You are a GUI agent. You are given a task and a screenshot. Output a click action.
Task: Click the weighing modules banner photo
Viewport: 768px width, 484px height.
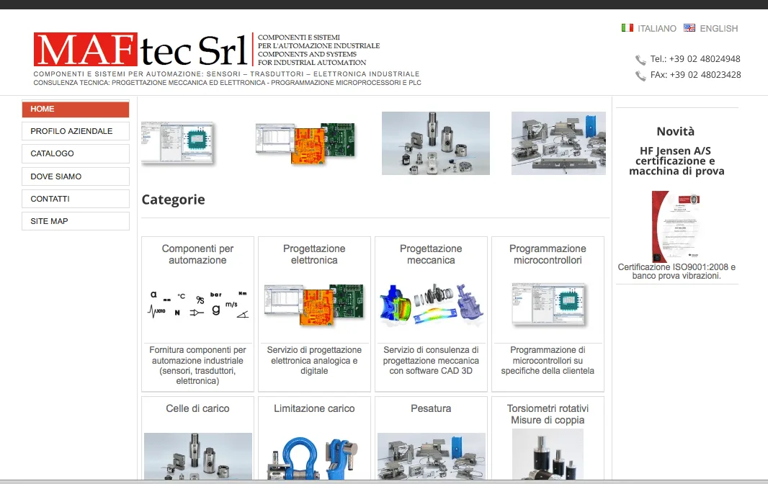tap(558, 143)
